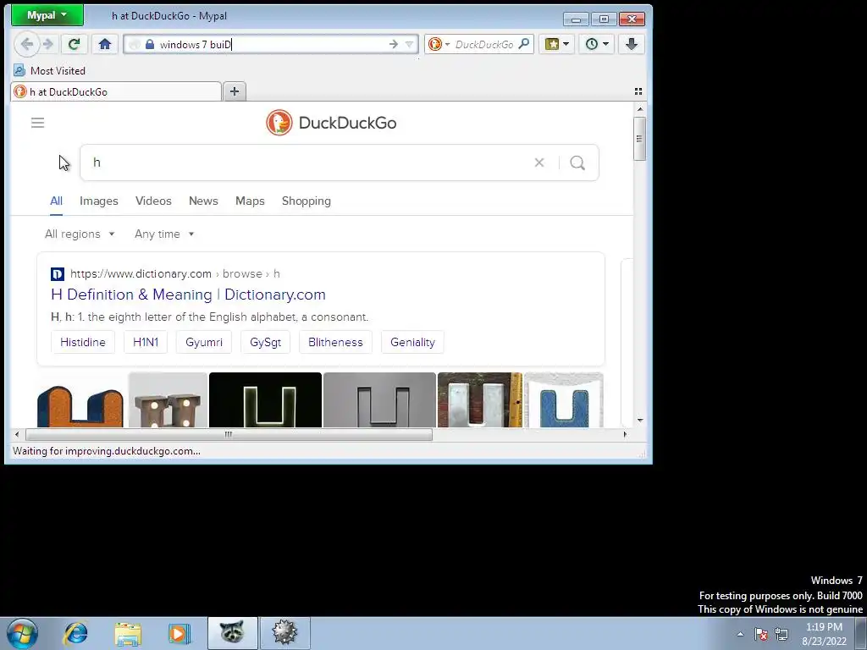The image size is (867, 650).
Task: Open the blue H image thumbnail
Action: (563, 400)
